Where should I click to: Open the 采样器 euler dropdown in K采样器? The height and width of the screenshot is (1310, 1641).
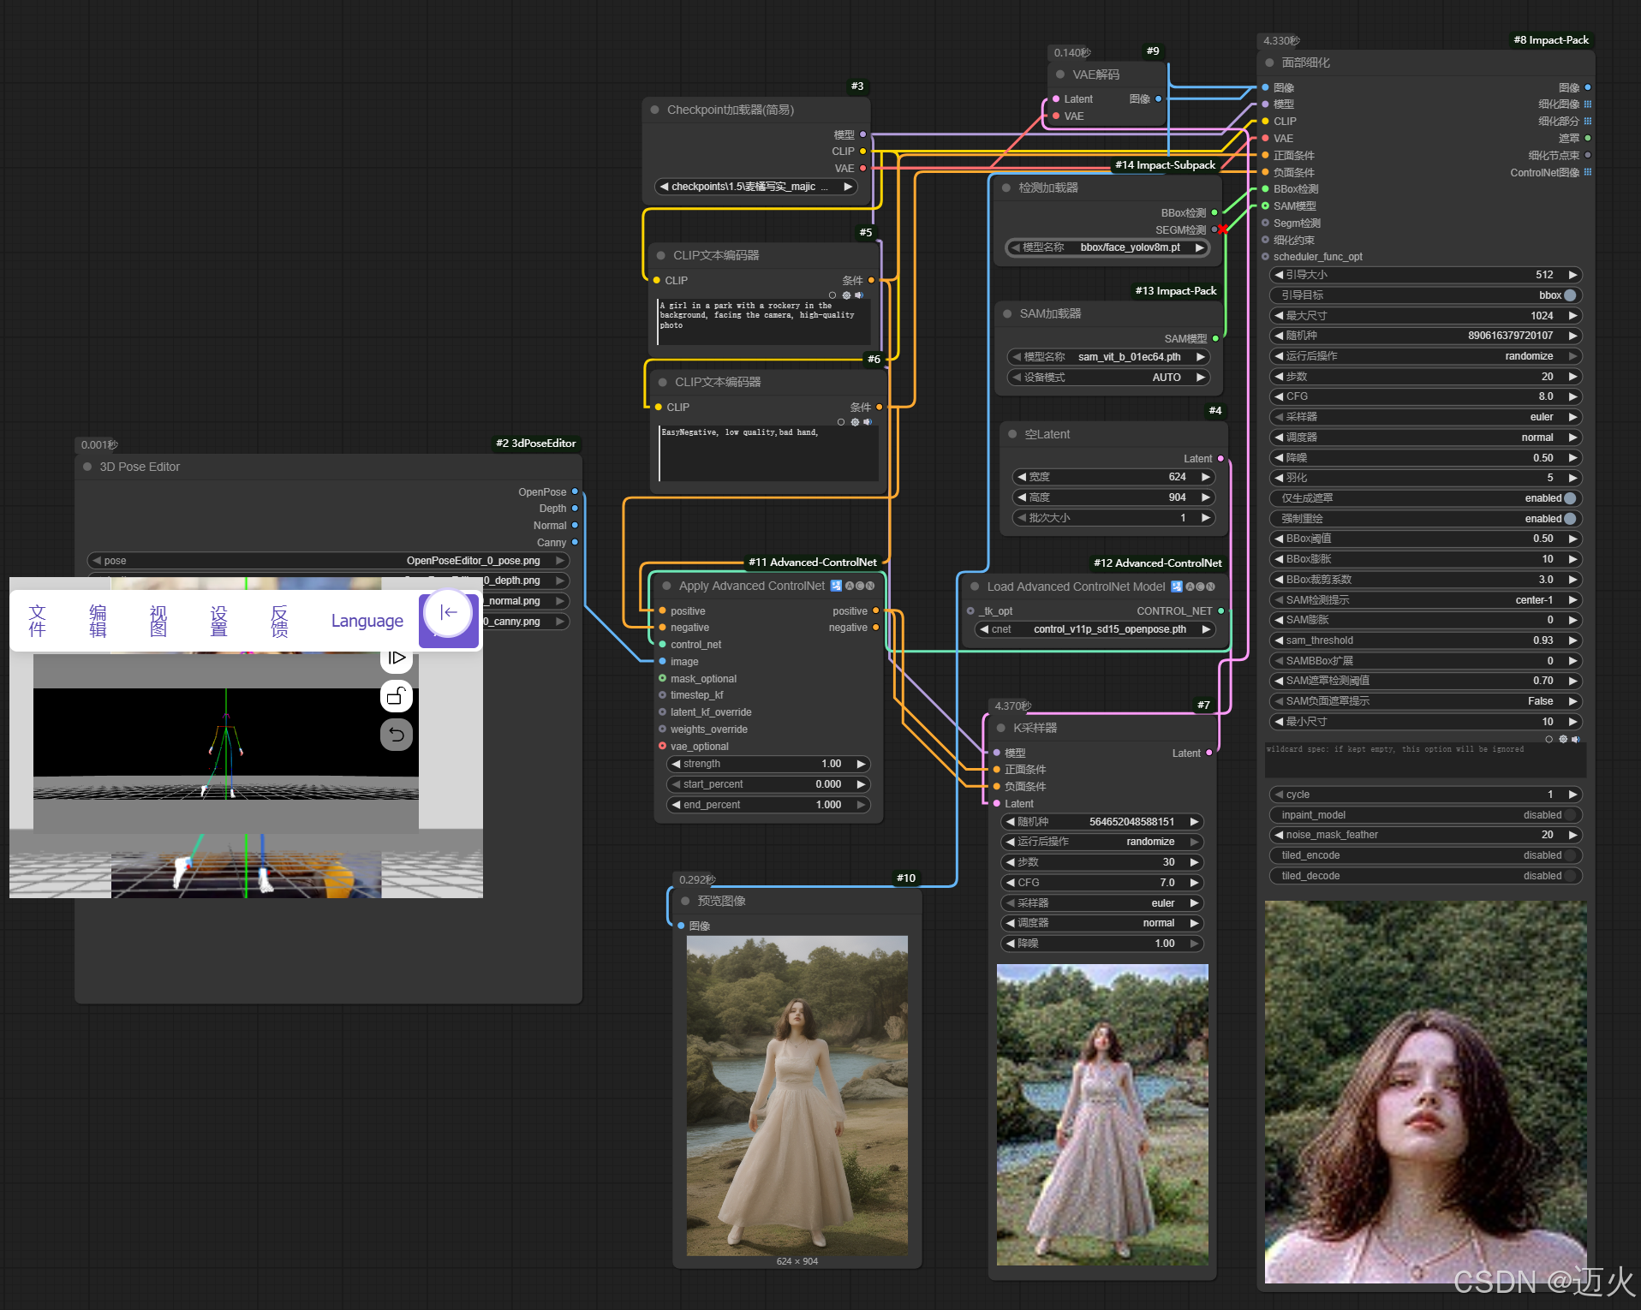click(x=1102, y=903)
